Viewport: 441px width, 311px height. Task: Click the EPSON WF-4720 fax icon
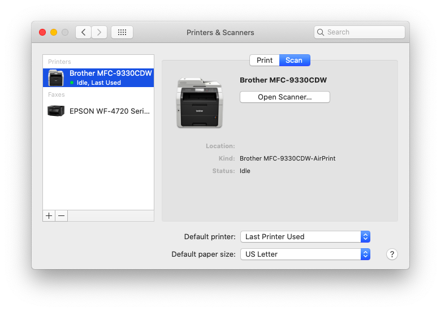(x=56, y=111)
